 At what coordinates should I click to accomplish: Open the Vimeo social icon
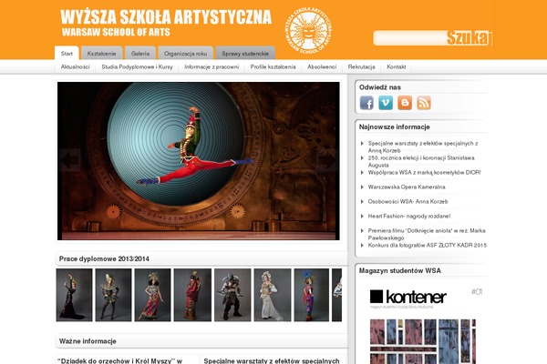(386, 103)
